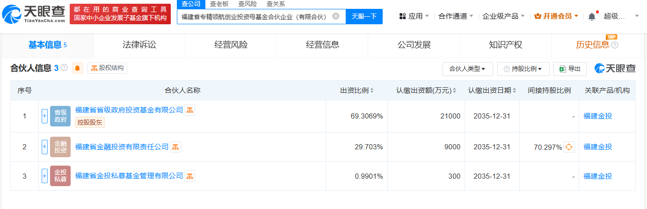Open the 合伙人类型 filter dropdown
This screenshot has width=647, height=209.
[x=467, y=69]
